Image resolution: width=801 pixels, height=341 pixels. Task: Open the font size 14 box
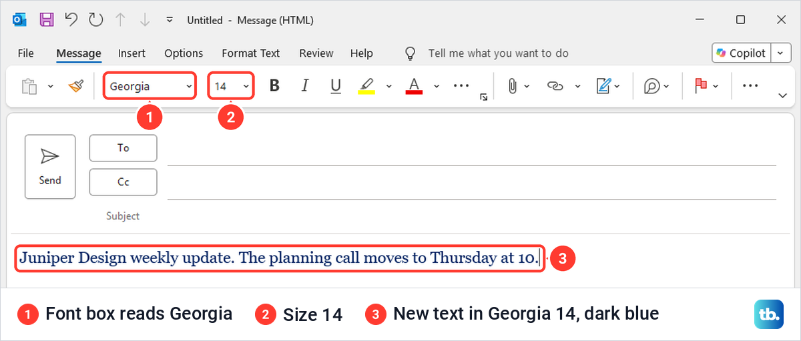coord(232,87)
